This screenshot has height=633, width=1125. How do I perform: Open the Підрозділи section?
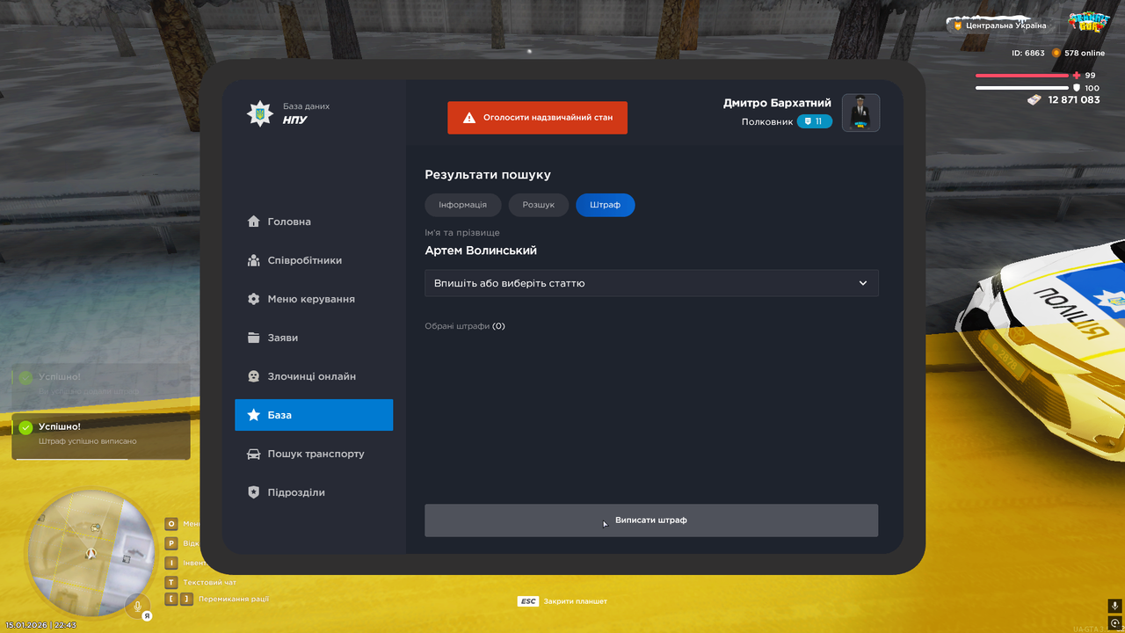tap(314, 492)
